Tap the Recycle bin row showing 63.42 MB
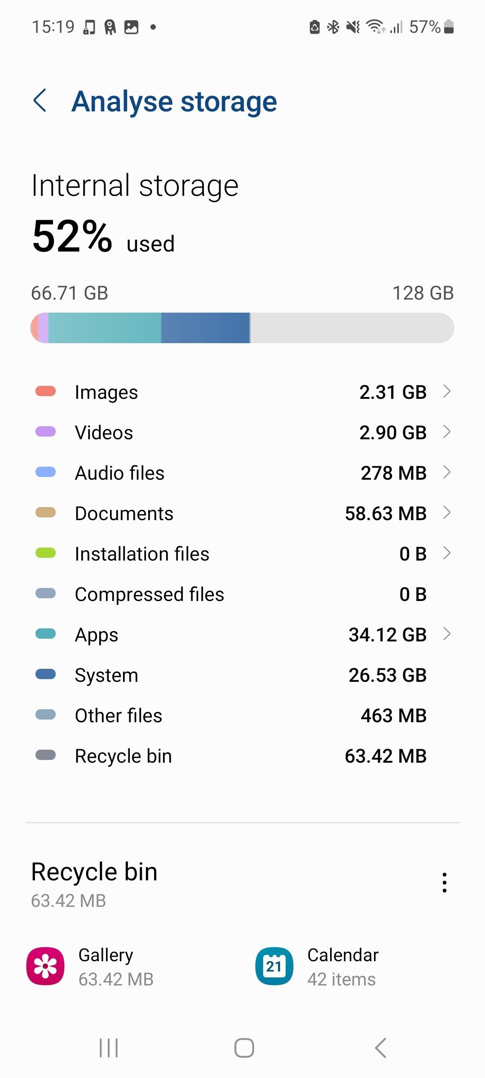The width and height of the screenshot is (485, 1078). pyautogui.click(x=242, y=755)
